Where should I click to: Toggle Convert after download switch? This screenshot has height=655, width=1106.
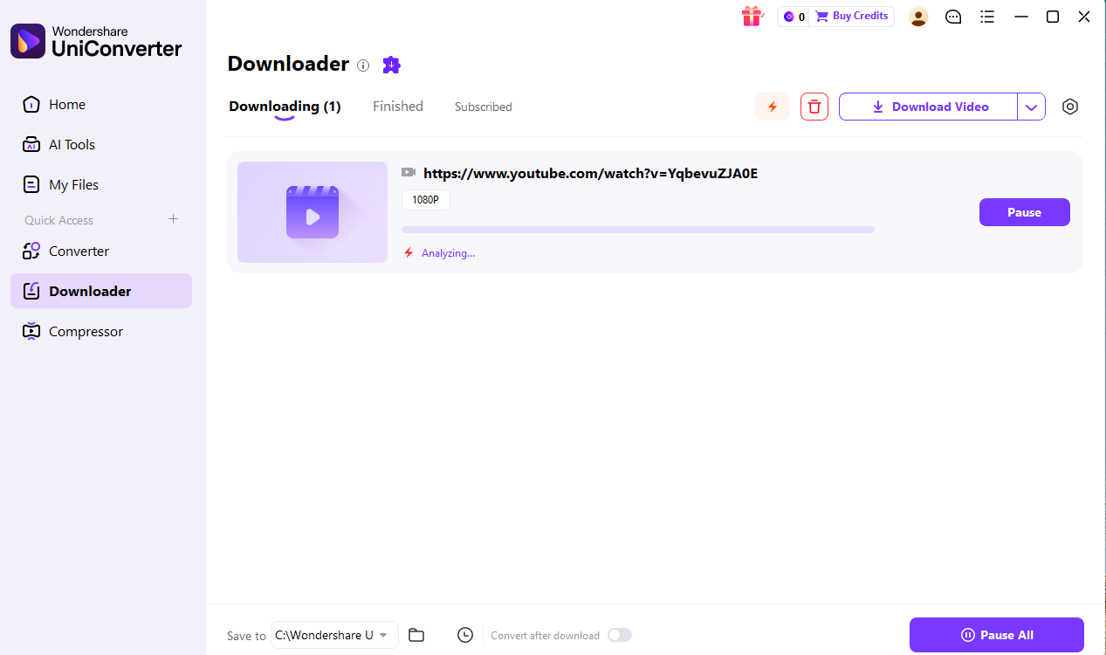(x=620, y=635)
